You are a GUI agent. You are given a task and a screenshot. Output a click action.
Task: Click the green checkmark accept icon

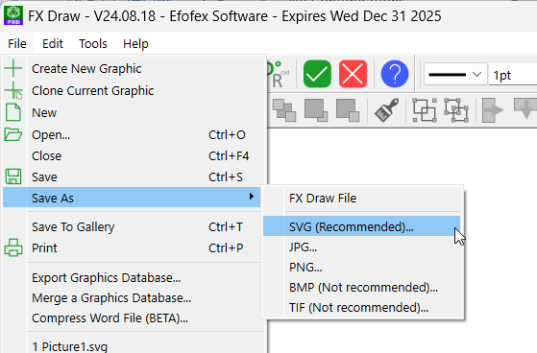317,74
